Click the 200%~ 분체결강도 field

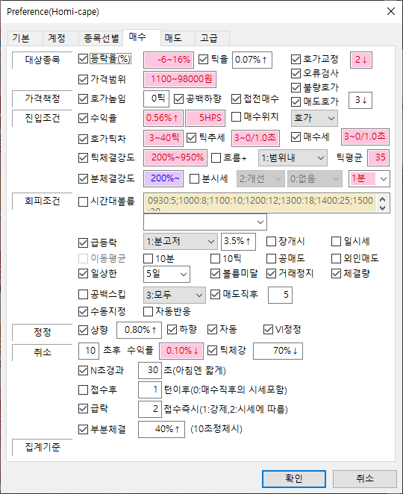coord(163,178)
